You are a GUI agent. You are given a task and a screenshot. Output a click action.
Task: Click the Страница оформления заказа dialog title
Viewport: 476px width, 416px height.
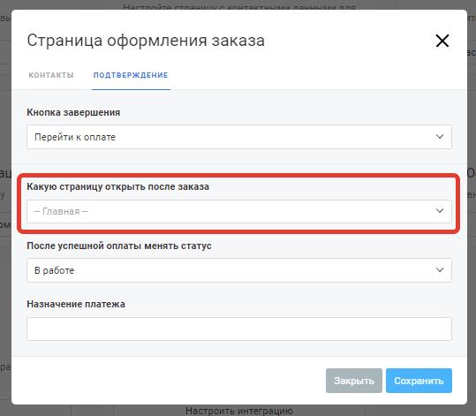pyautogui.click(x=146, y=41)
